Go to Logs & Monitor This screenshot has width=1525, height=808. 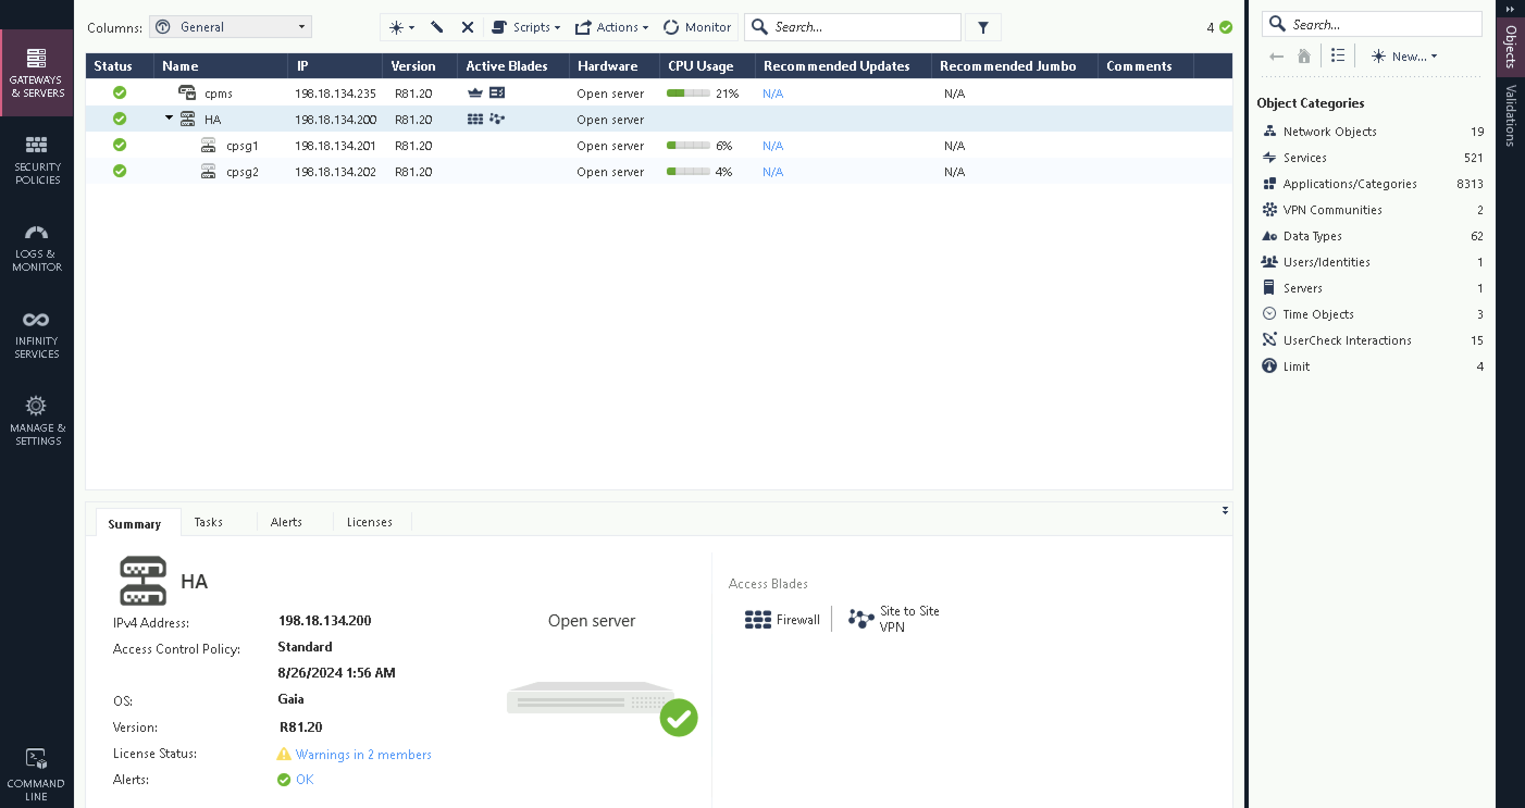click(x=36, y=247)
